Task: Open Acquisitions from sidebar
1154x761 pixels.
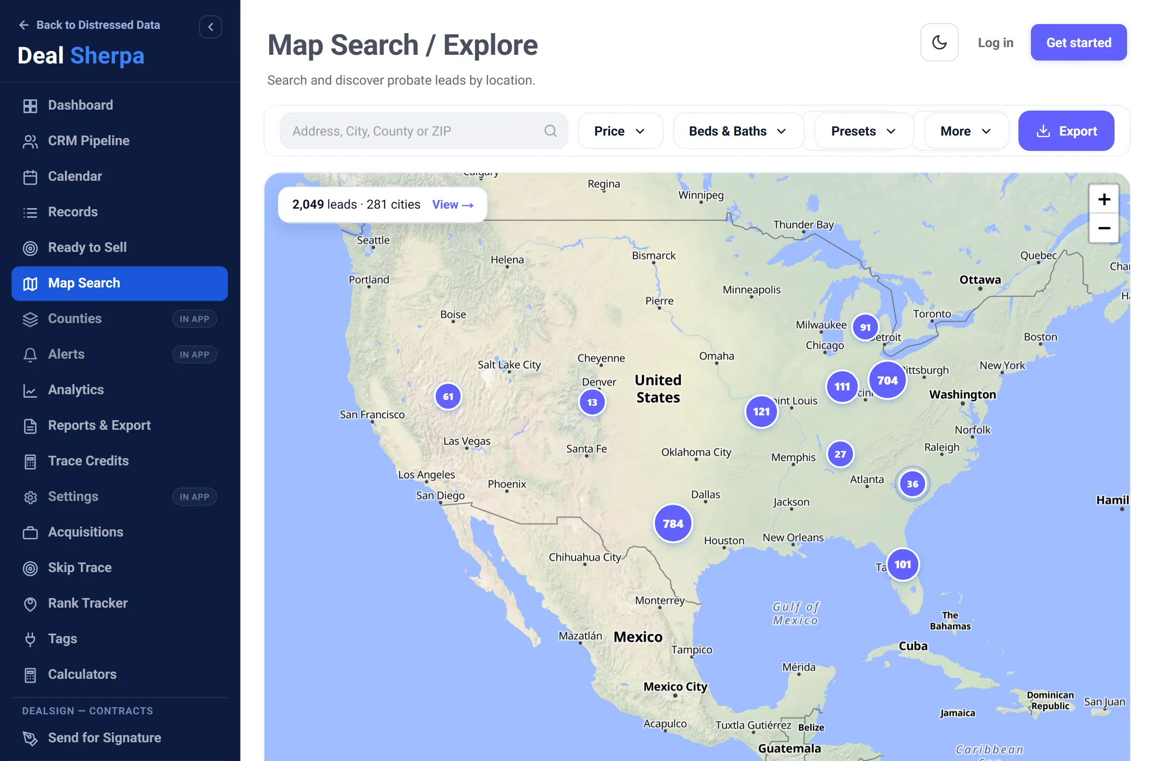Action: (119, 532)
